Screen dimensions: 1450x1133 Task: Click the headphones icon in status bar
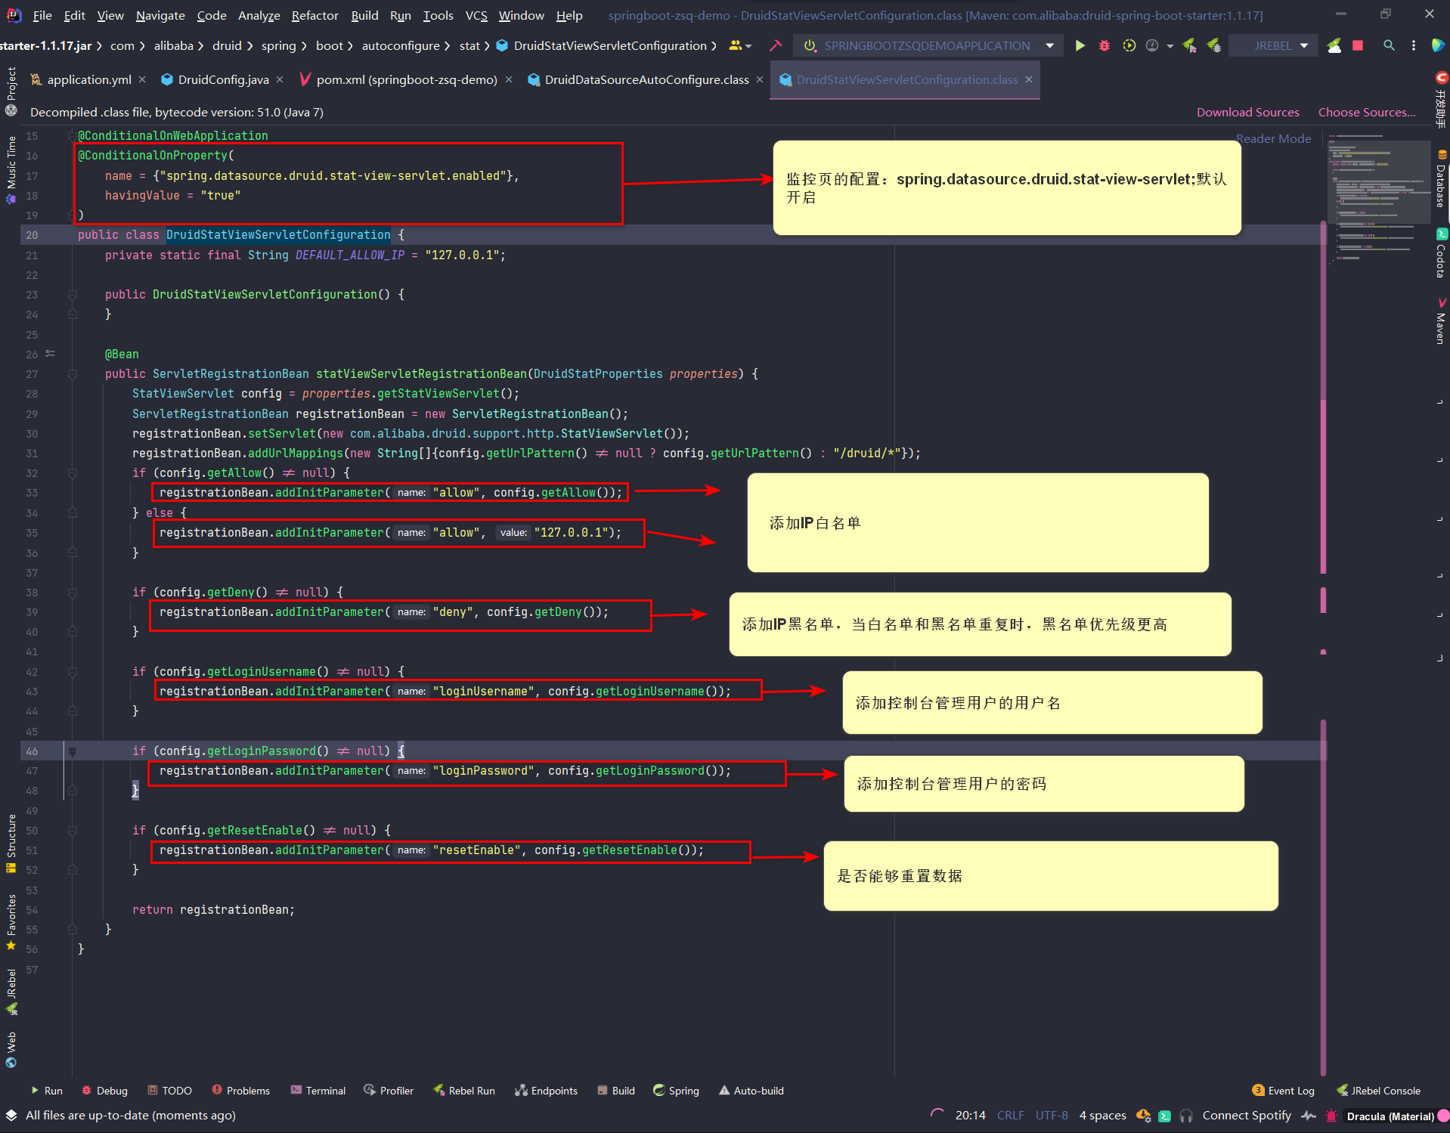coord(1186,1116)
